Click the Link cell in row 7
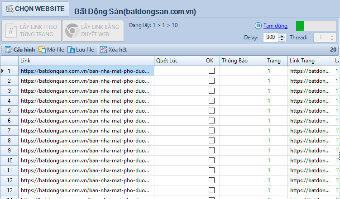The image size is (340, 199). 86,131
